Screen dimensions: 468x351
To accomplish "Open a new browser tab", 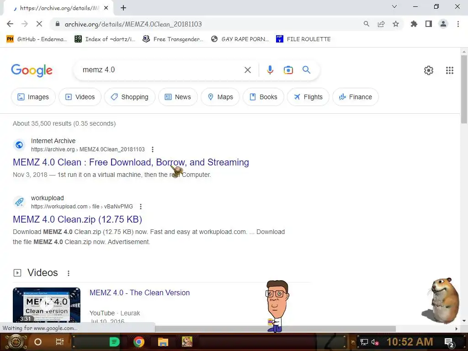I will point(123,8).
